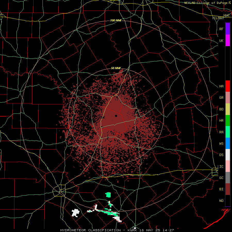Click the GR legend label

coord(221,98)
